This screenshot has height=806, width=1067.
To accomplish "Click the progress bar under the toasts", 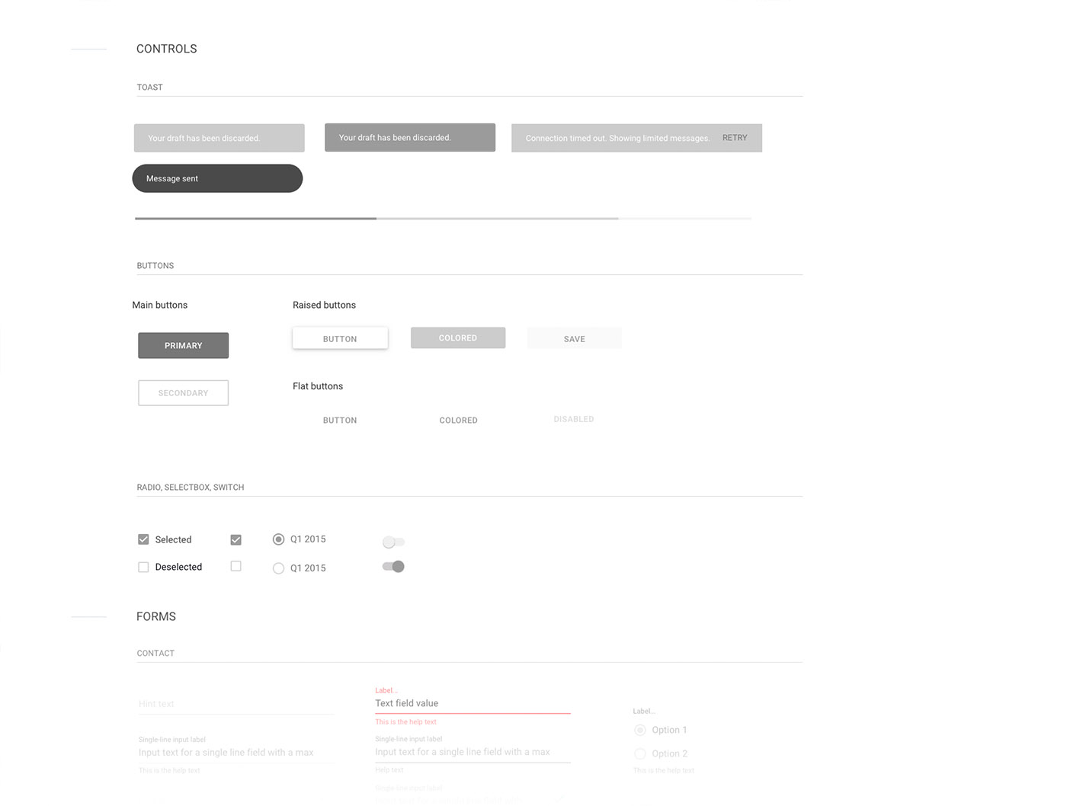I will point(443,219).
